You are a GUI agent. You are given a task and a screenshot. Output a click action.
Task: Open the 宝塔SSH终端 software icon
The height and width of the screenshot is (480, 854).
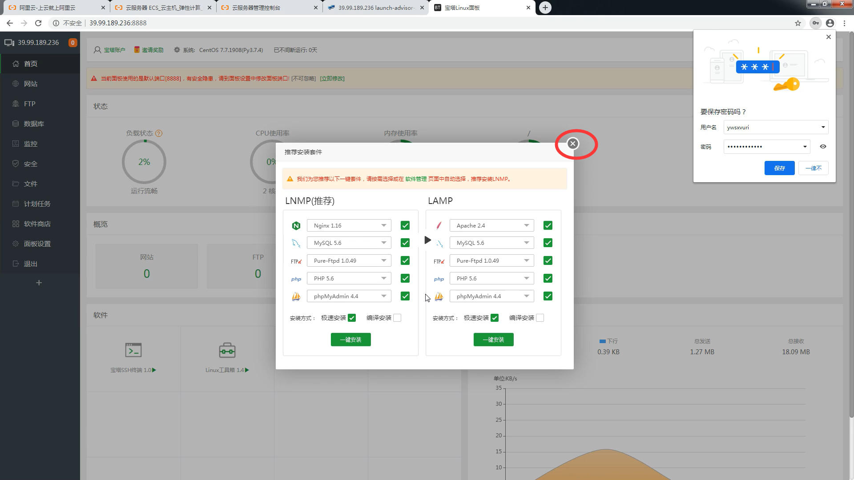(133, 350)
